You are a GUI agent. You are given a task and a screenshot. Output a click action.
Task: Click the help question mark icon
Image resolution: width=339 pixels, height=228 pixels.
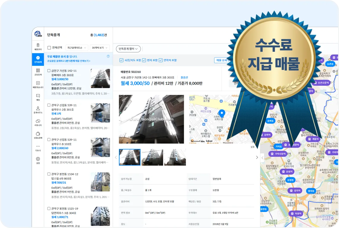[108, 56]
